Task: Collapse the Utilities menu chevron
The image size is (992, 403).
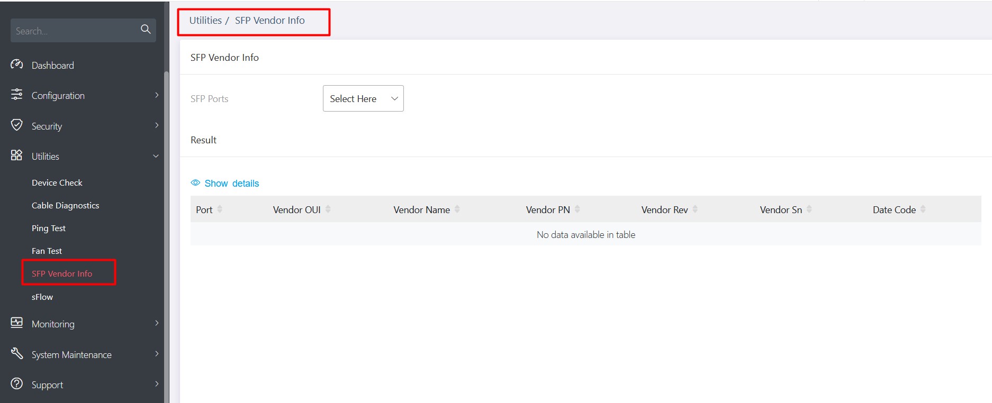Action: [156, 156]
